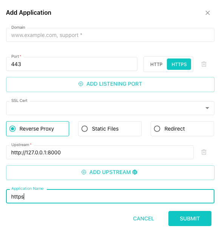Open the SSL Cert dropdown field

click(x=110, y=108)
